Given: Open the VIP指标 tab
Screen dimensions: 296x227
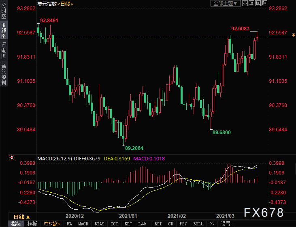Looking at the screenshot, I should tap(52, 224).
